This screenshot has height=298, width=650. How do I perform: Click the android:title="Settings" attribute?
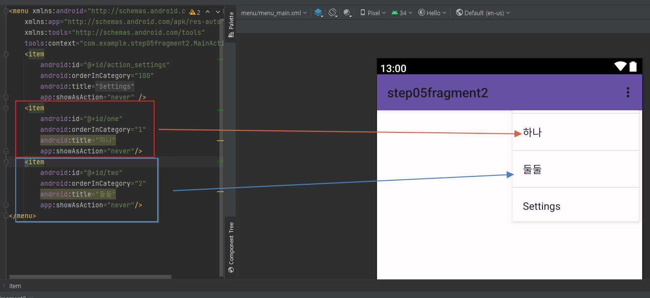tap(87, 86)
